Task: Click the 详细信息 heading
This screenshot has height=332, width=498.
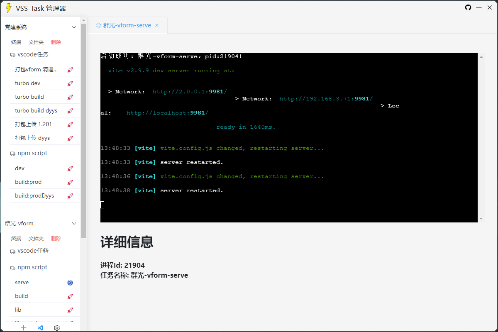Action: click(127, 242)
